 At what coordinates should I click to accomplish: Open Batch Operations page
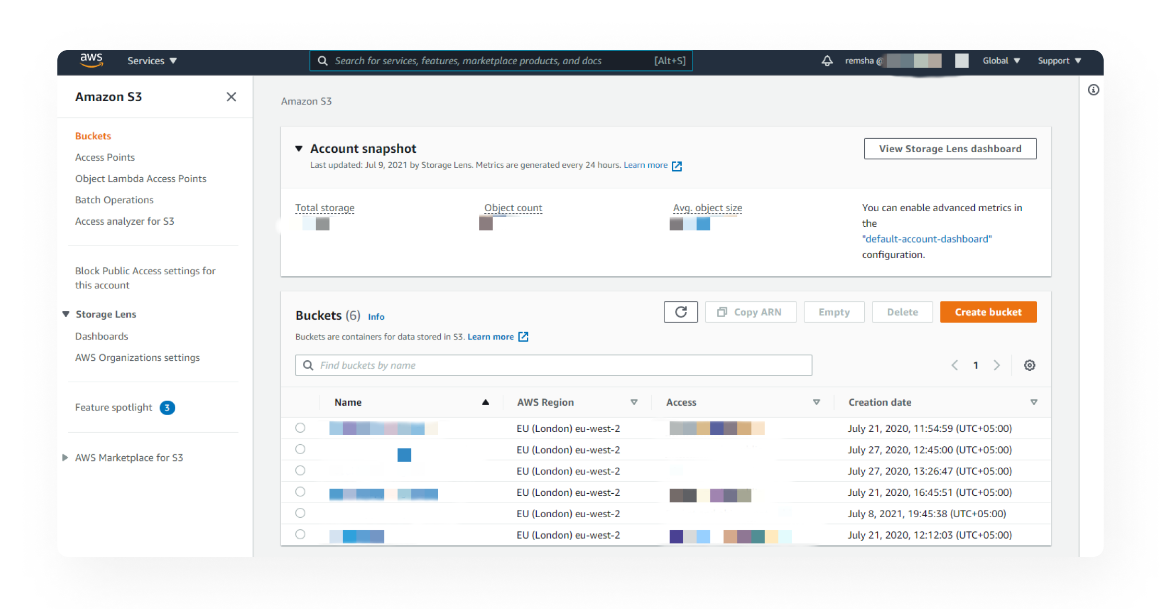[114, 200]
